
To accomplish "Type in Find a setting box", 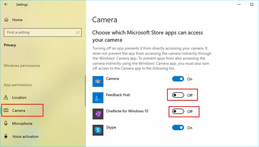I will pos(39,32).
